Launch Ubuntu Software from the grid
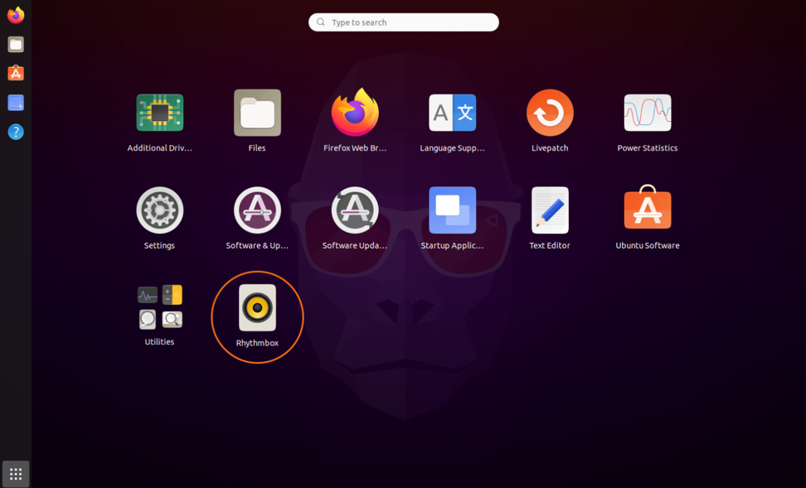This screenshot has height=488, width=806. 648,207
